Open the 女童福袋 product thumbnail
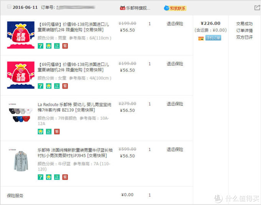Viewport: 261px width, 205px height. click(x=21, y=75)
